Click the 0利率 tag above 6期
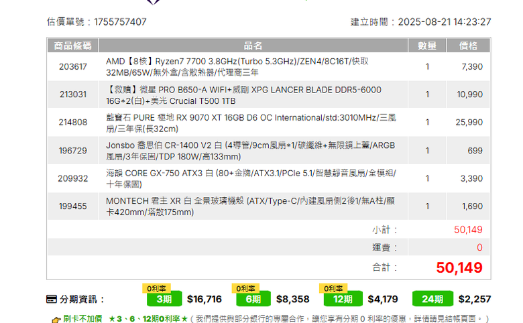This screenshot has width=523, height=323. tap(245, 288)
